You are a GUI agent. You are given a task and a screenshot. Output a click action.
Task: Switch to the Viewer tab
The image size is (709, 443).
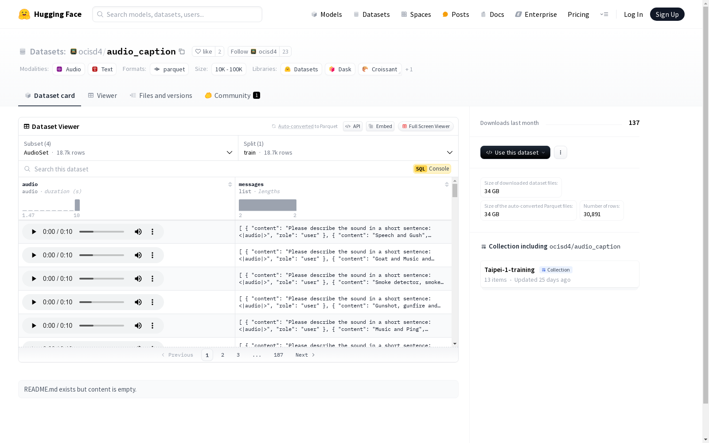(102, 95)
